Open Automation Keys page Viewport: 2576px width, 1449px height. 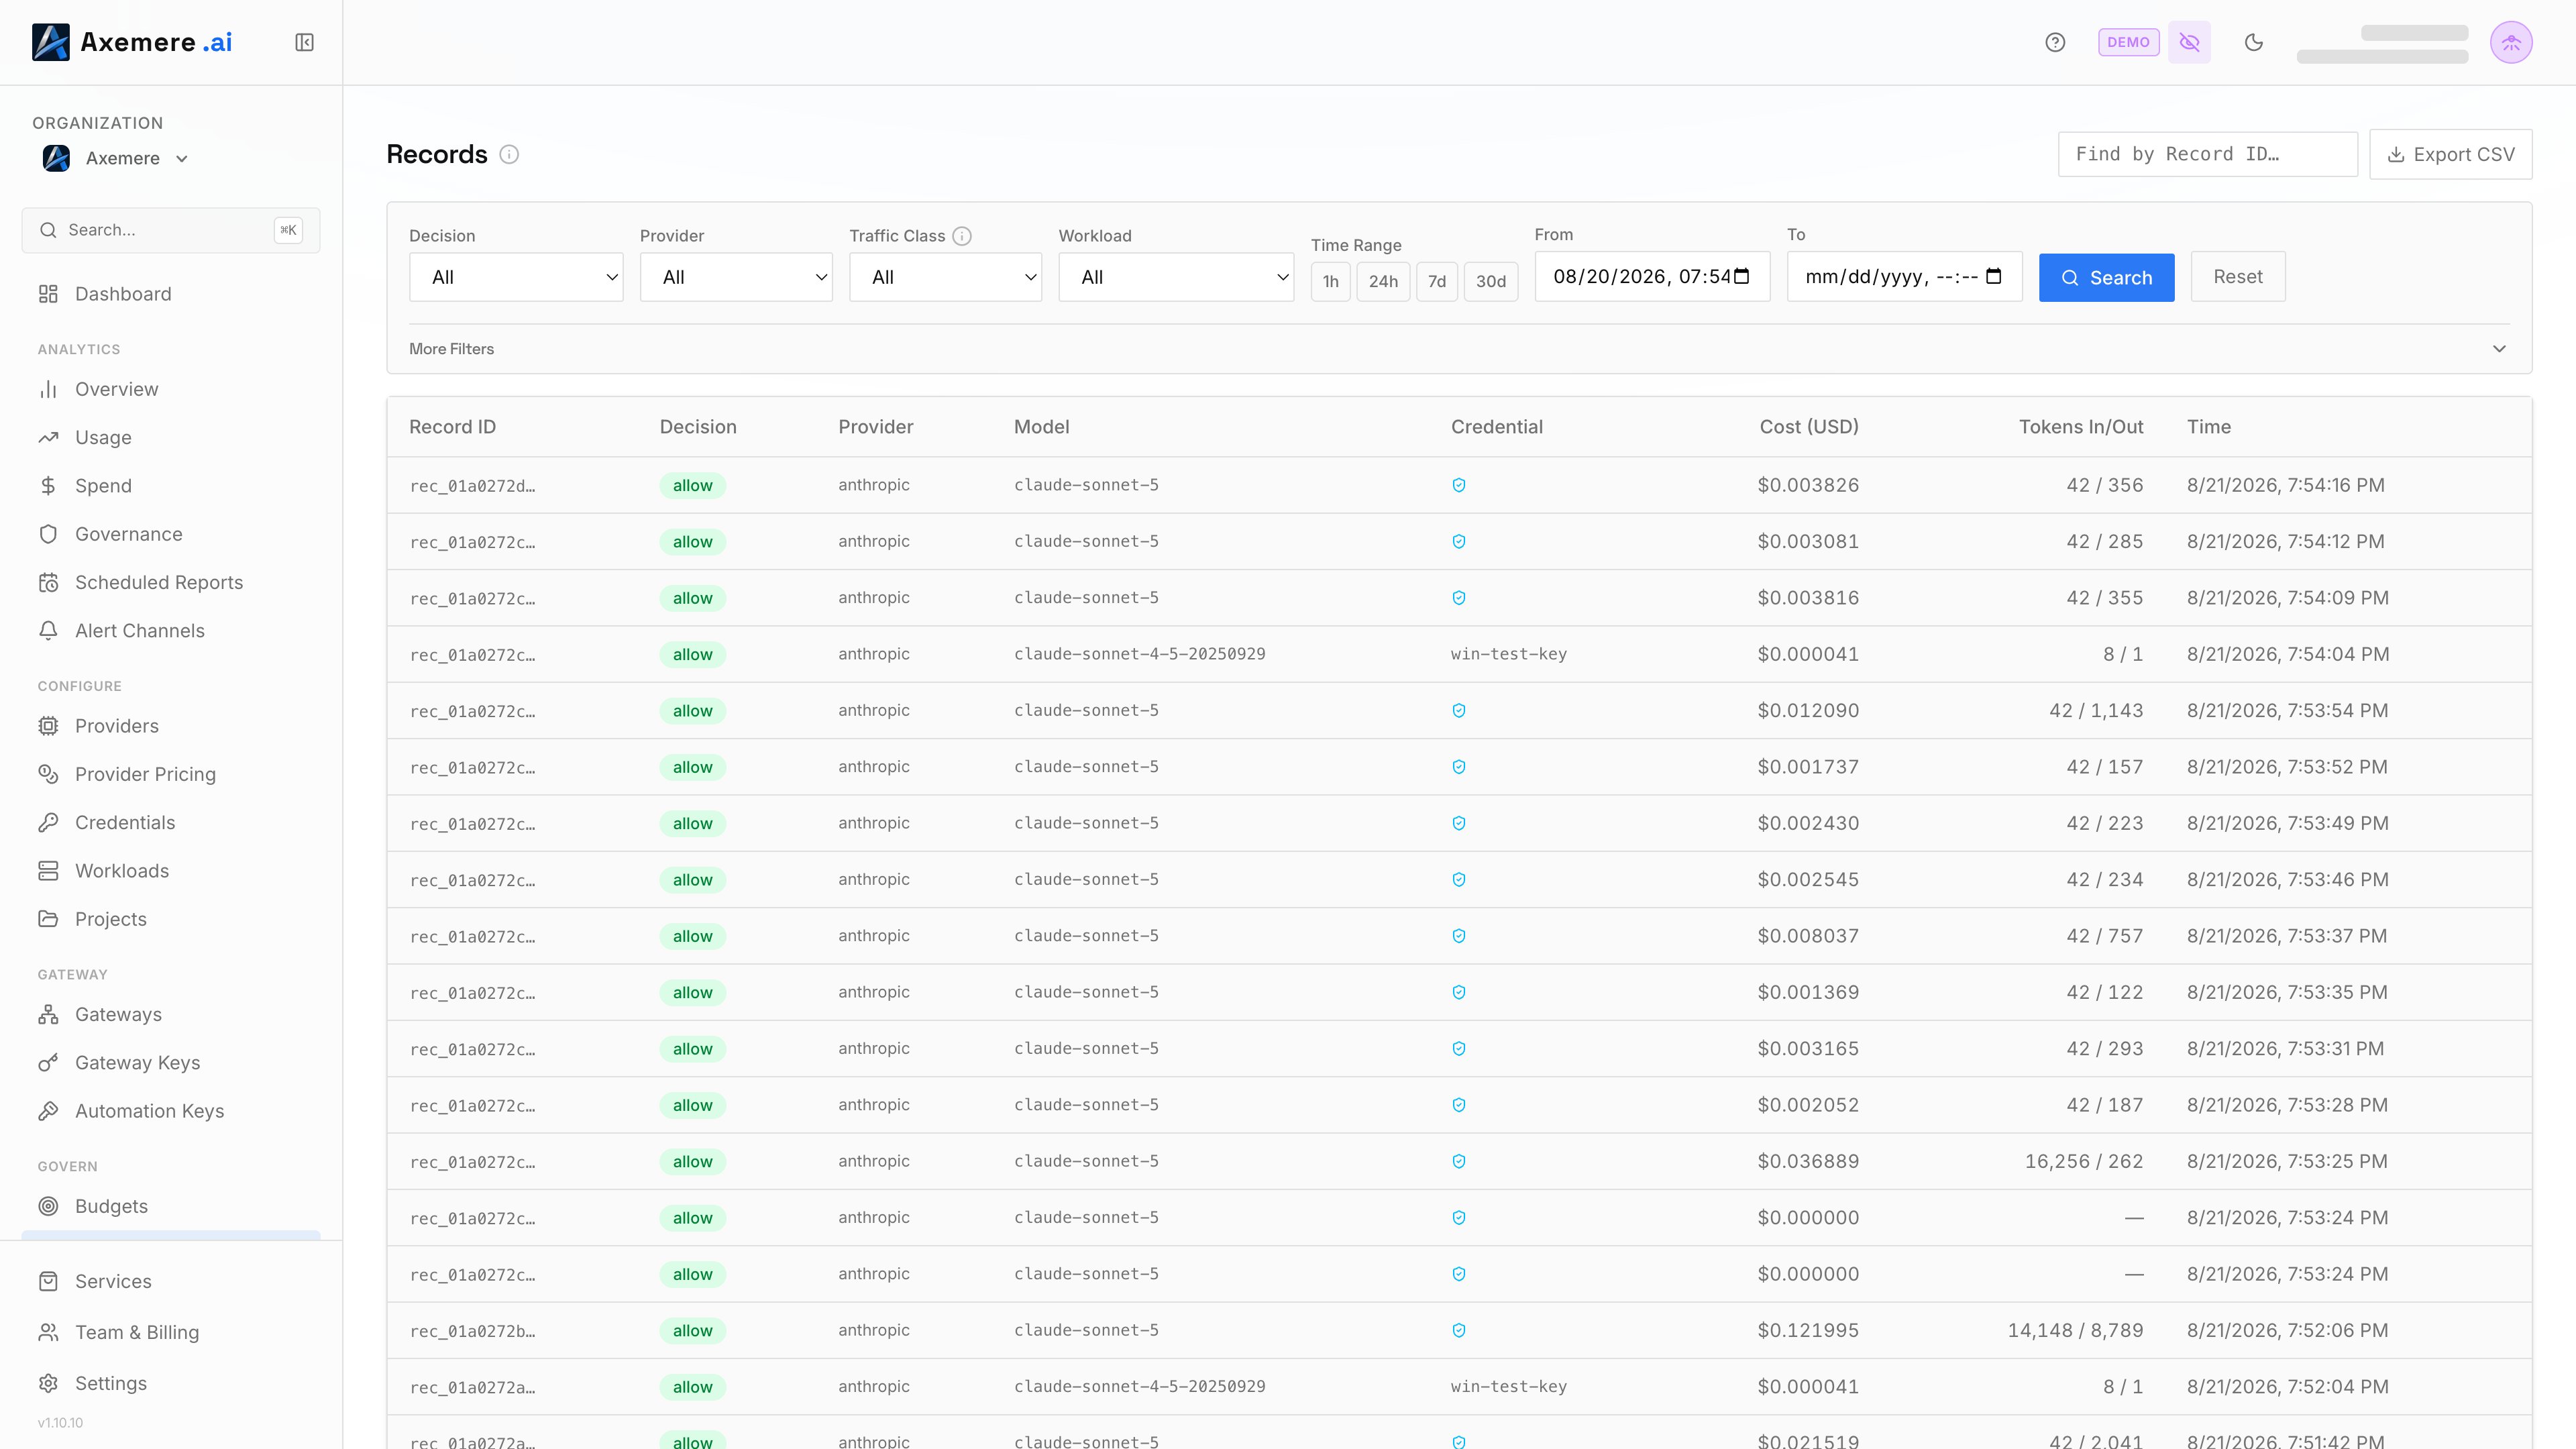pos(171,1111)
